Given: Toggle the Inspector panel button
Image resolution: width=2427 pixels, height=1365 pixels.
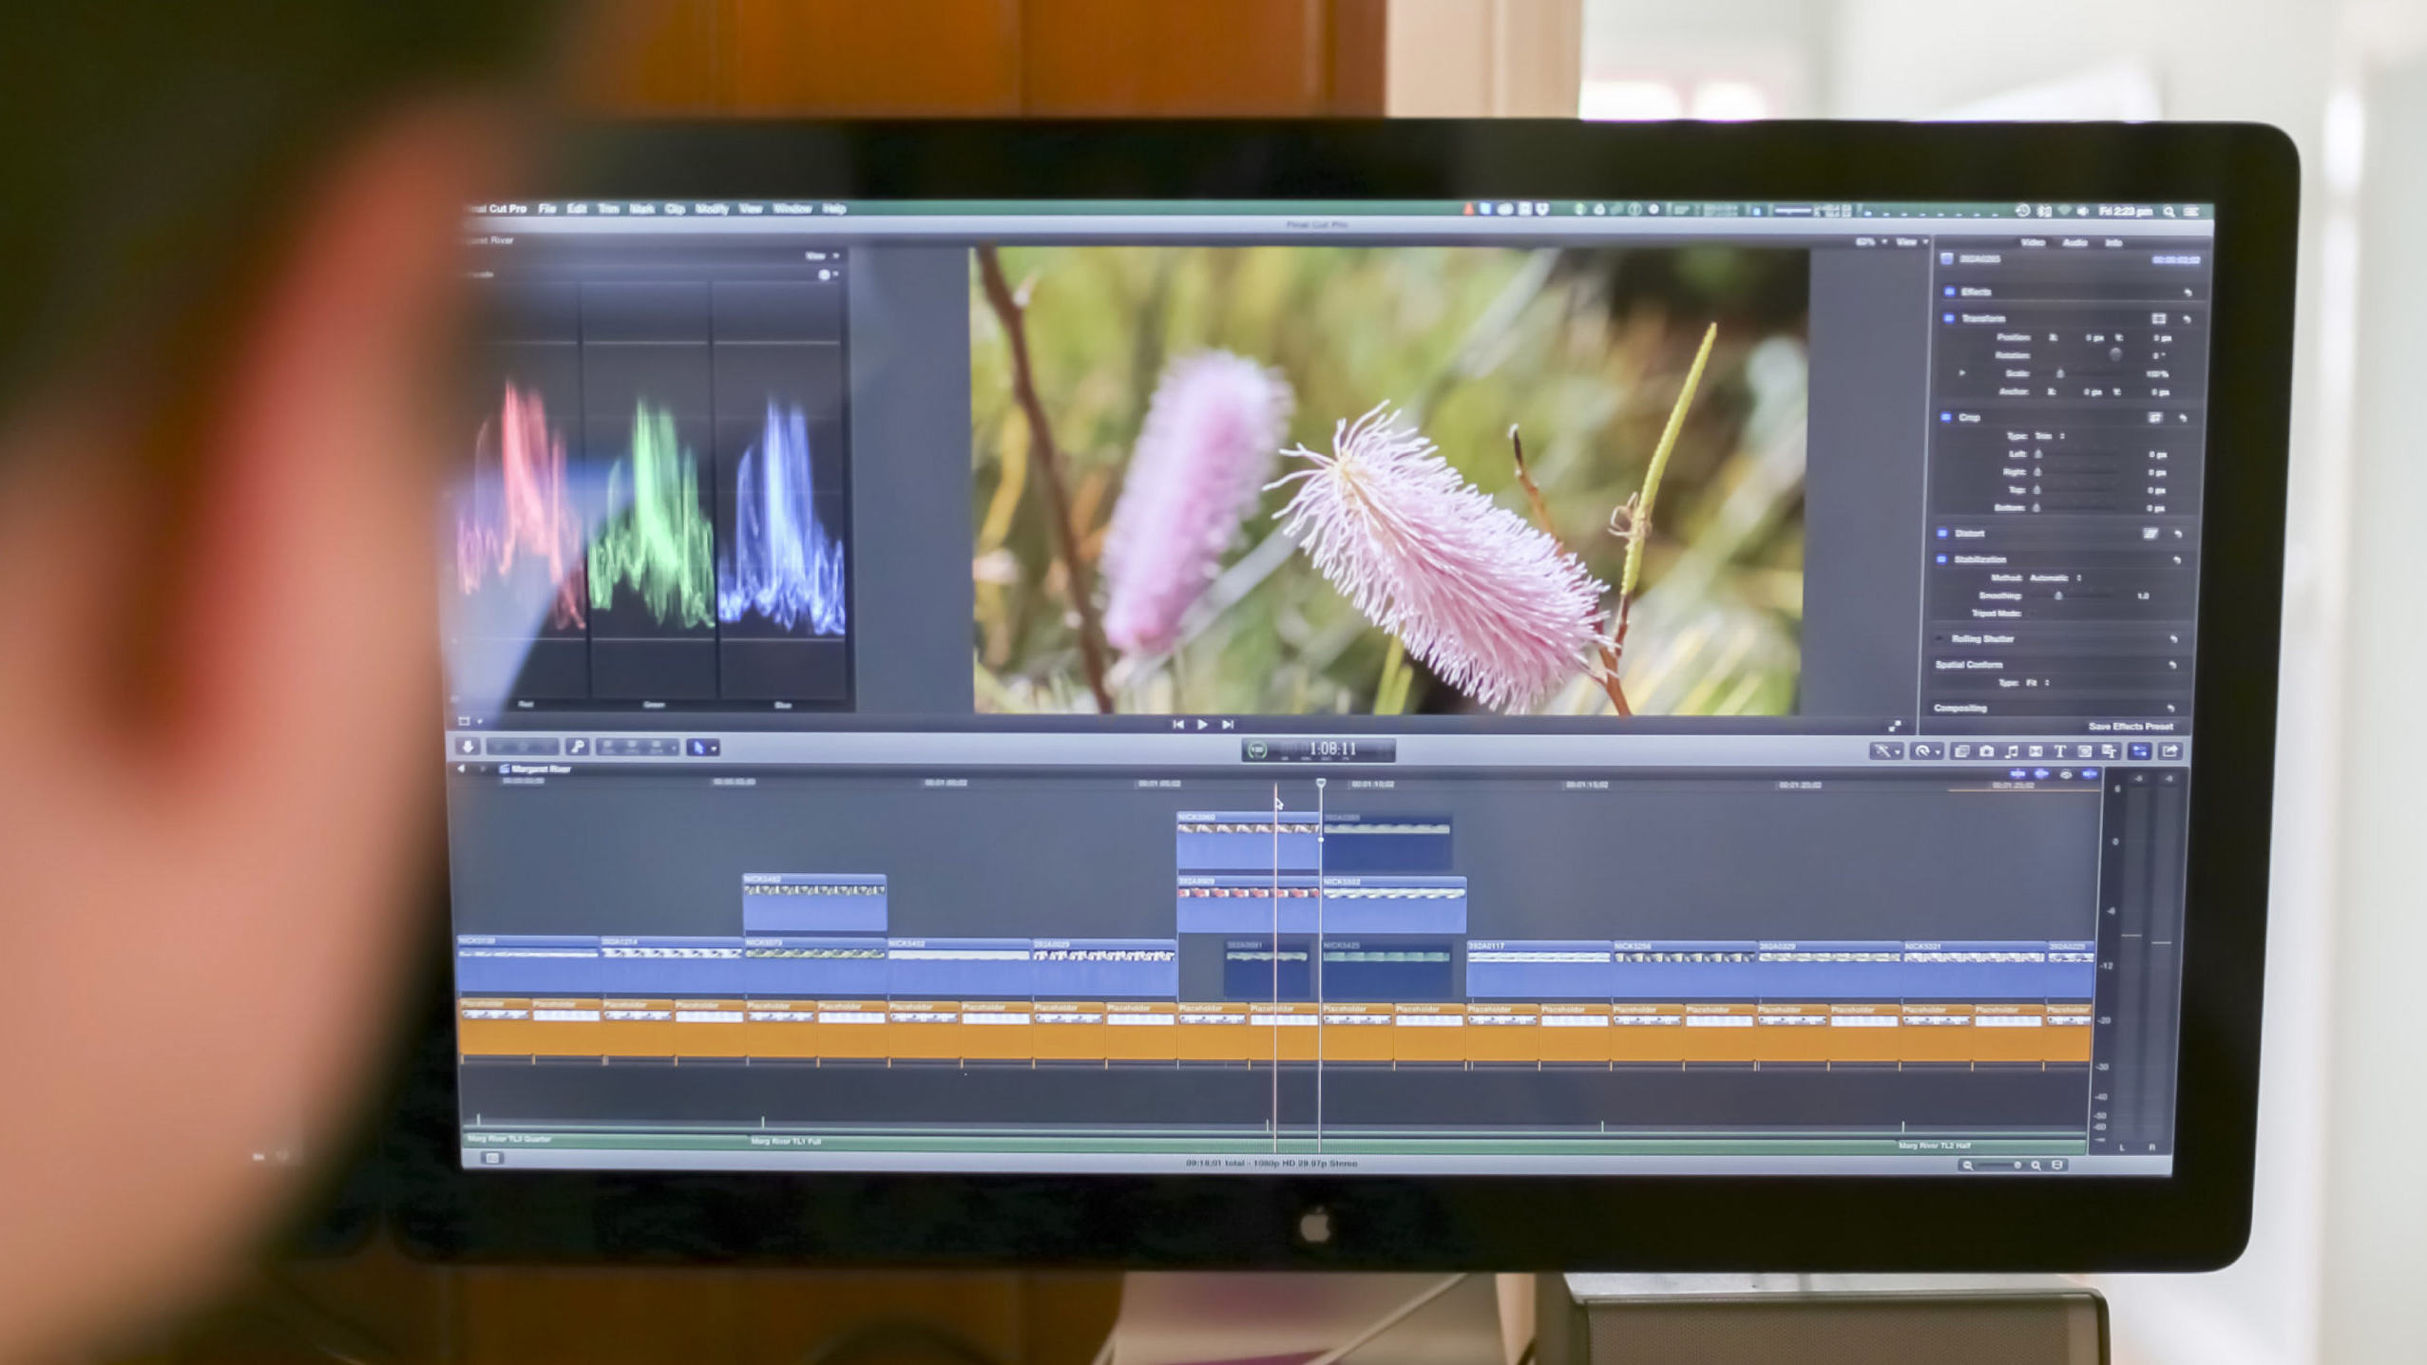Looking at the screenshot, I should 2139,750.
